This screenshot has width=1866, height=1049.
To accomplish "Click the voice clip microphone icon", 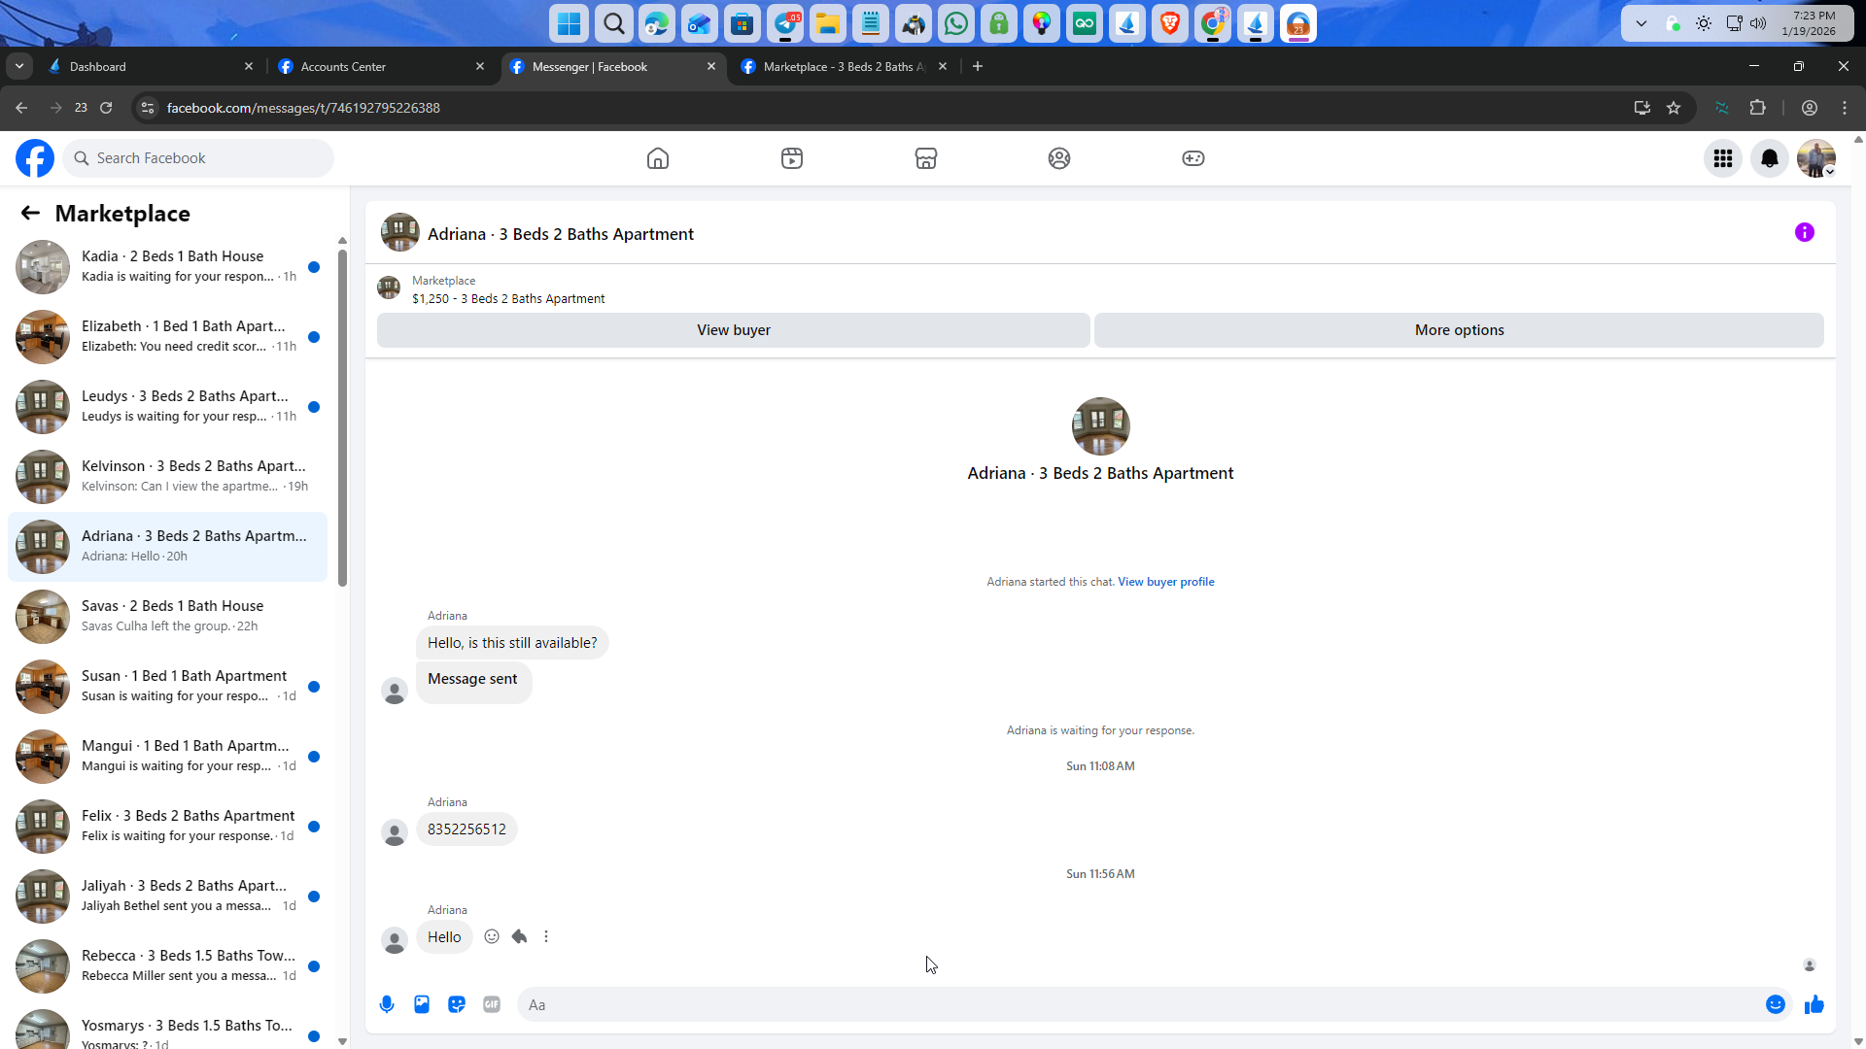I will (387, 1004).
